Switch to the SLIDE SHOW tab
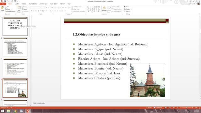 click(54, 4)
